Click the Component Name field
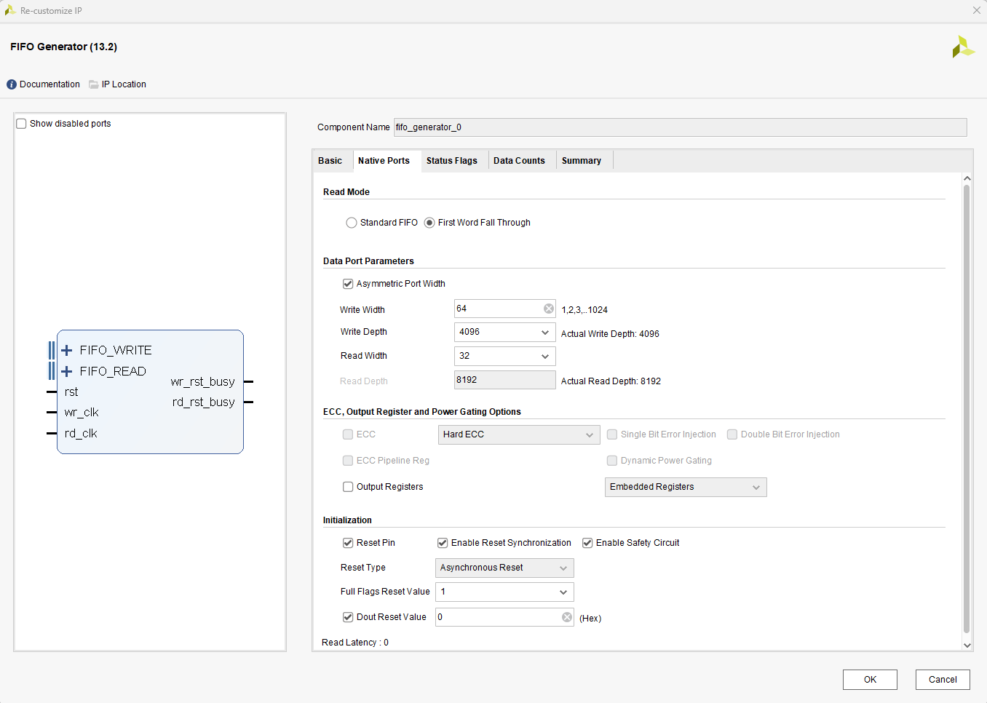Screen dimensions: 987x703 (680, 127)
